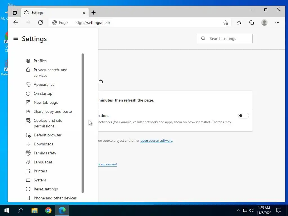Toggle download updates over metered connections
Image resolution: width=288 pixels, height=216 pixels.
pyautogui.click(x=243, y=116)
